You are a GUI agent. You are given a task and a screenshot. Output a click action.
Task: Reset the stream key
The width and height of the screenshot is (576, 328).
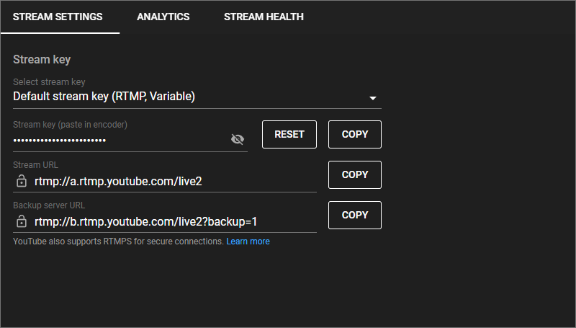pyautogui.click(x=289, y=135)
